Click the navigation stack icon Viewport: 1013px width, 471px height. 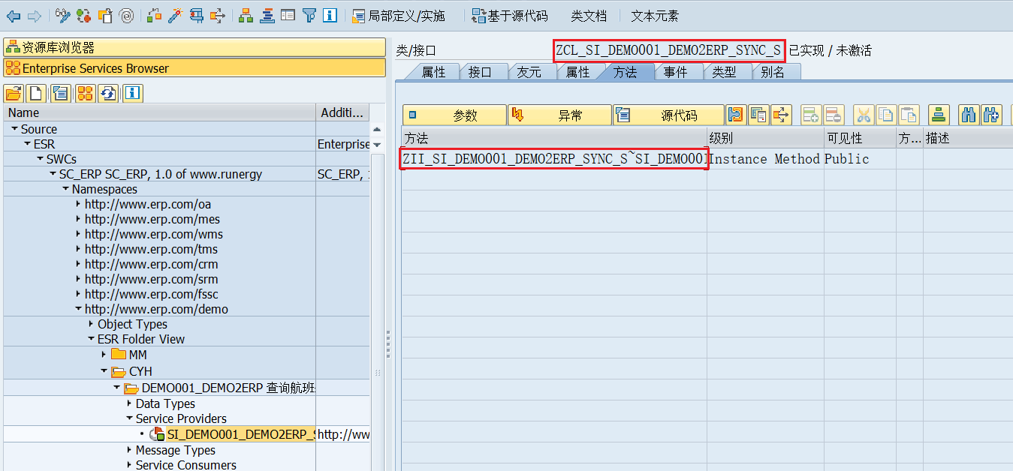tap(267, 15)
